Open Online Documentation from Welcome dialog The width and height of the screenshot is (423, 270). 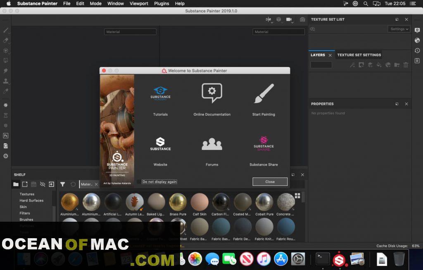click(x=212, y=100)
